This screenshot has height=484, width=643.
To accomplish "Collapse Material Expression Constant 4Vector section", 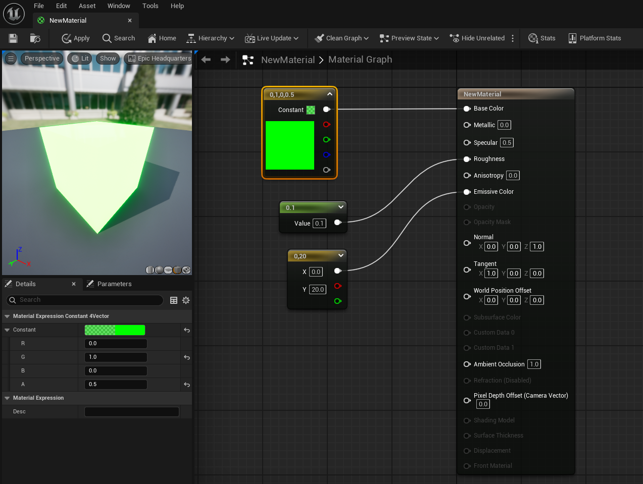I will [7, 316].
